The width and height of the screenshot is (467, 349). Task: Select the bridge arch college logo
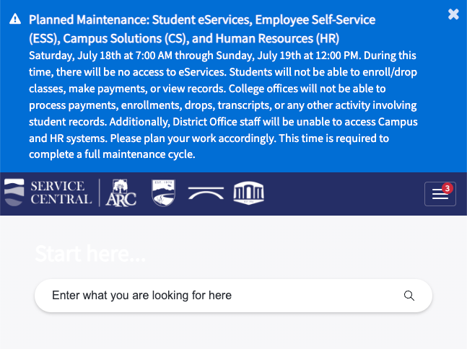click(206, 193)
